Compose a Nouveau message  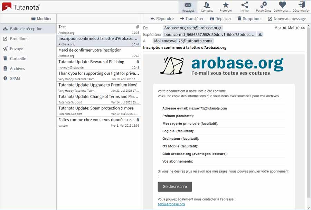287,19
